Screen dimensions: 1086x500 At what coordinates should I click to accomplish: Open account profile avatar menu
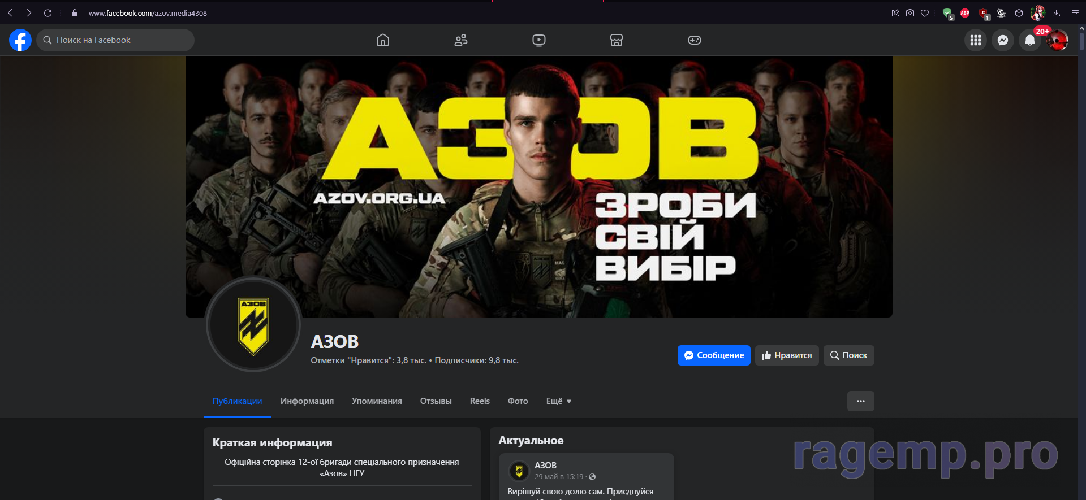(x=1057, y=40)
